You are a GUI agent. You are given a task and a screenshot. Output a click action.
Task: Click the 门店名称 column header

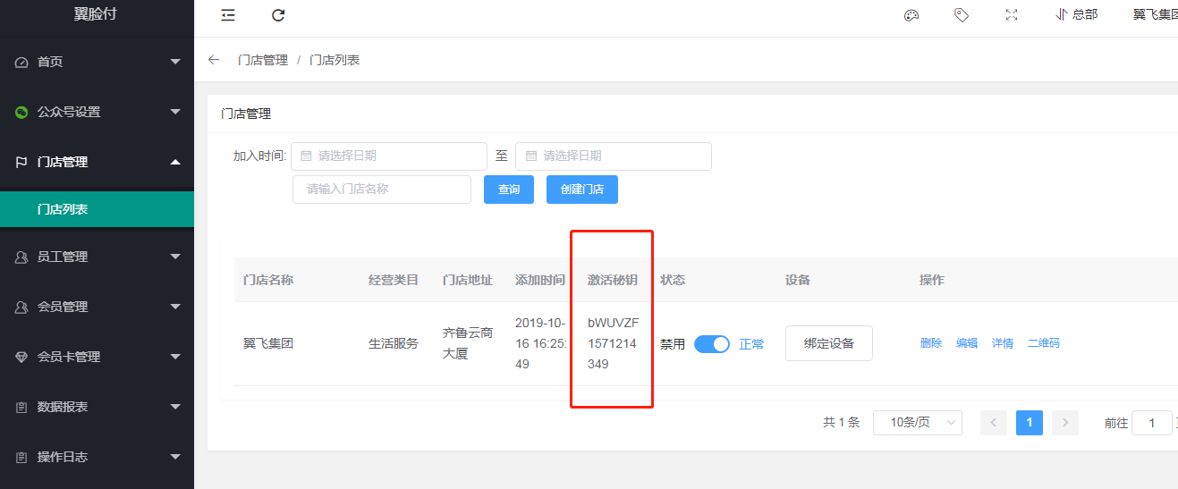point(268,280)
